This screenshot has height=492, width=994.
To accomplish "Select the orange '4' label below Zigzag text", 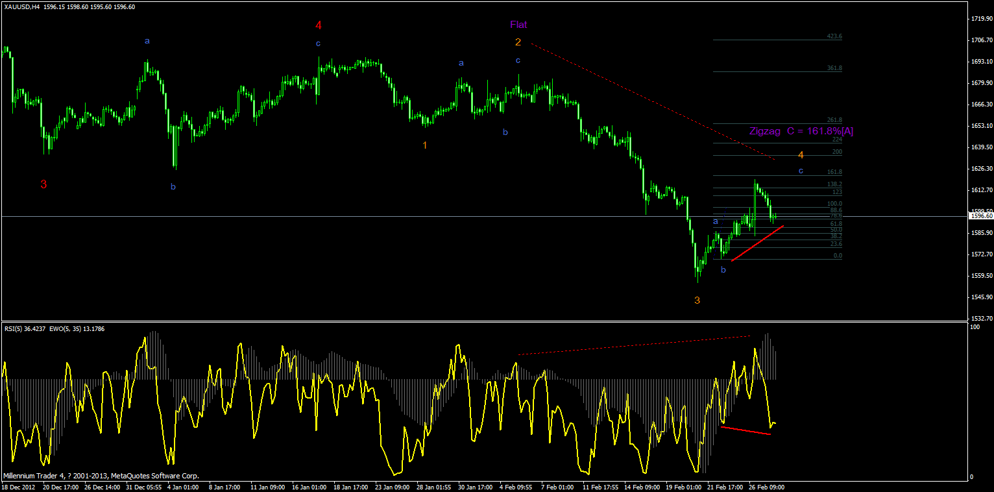I will tap(801, 155).
